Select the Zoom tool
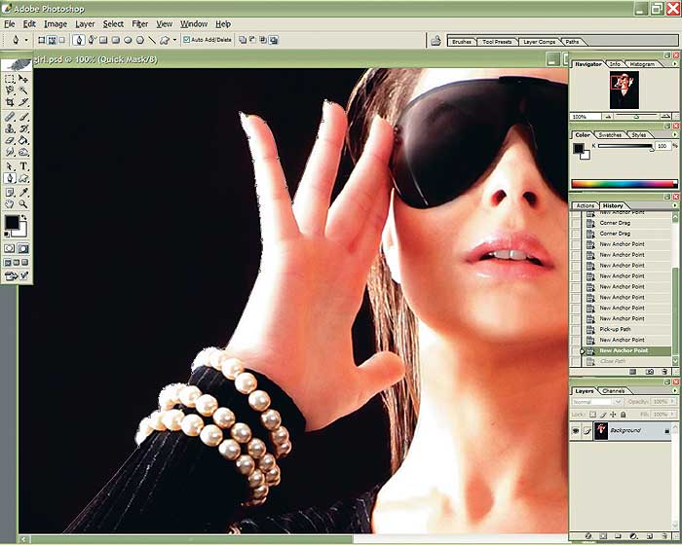This screenshot has height=545, width=682. pos(23,204)
